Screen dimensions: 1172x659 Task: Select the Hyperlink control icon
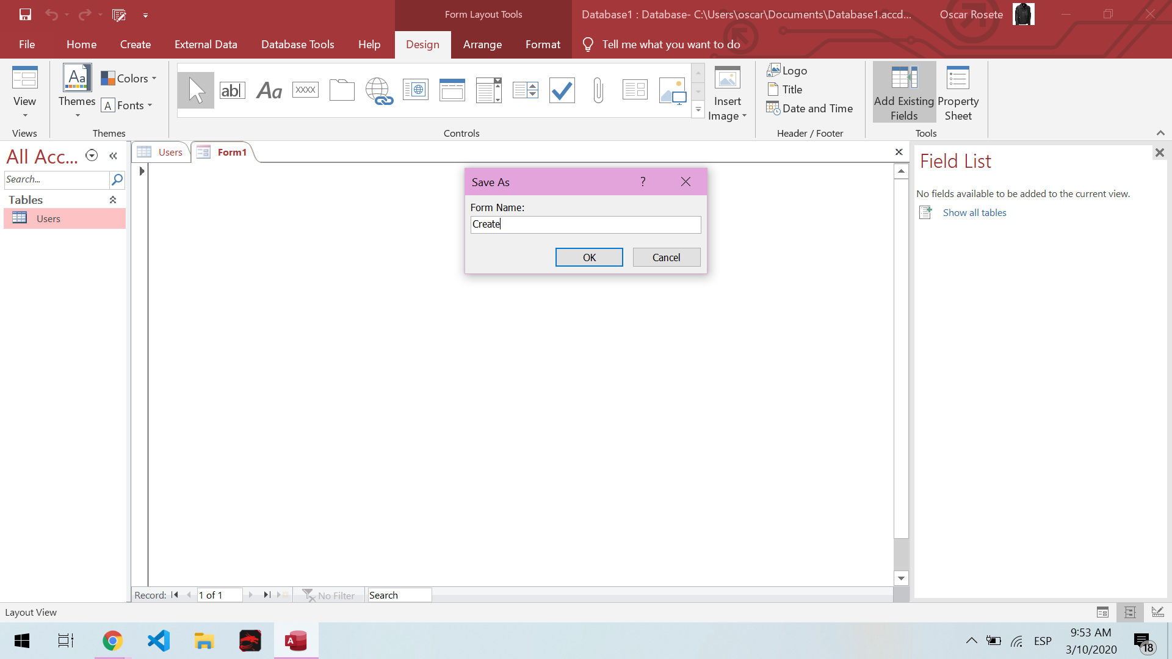pyautogui.click(x=378, y=90)
